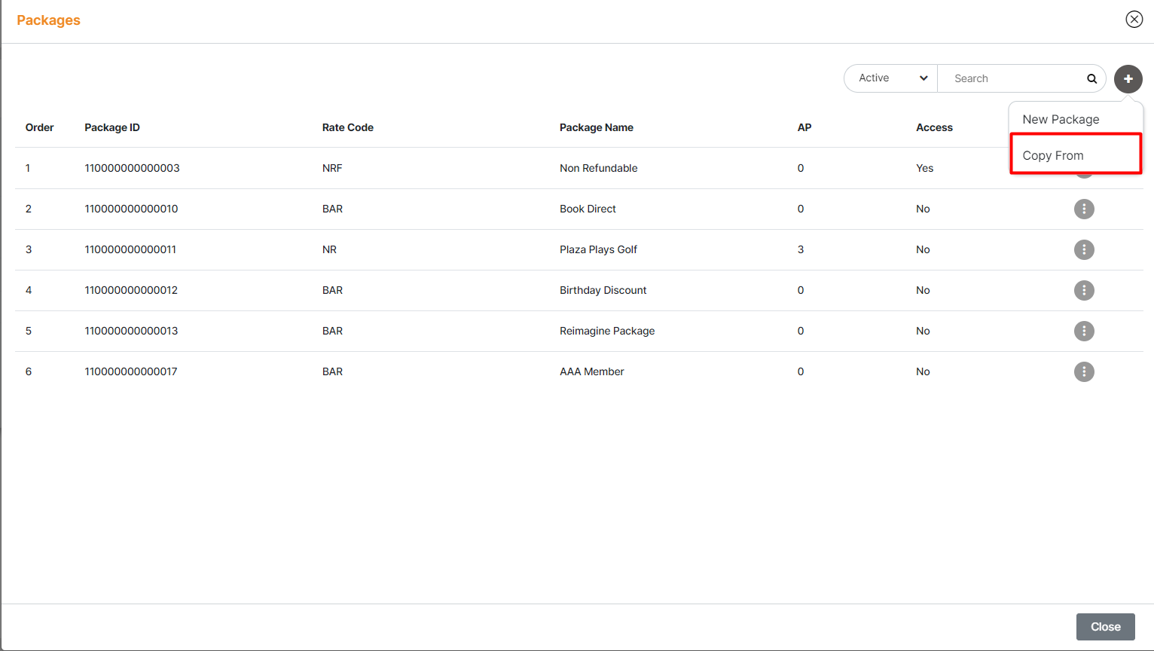Screen dimensions: 1154x651
Task: Click order number 4 of Birthday Discount
Action: coord(29,290)
